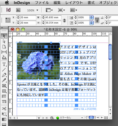Click the X position field
The width and height of the screenshot is (118, 126).
pyautogui.click(x=28, y=17)
